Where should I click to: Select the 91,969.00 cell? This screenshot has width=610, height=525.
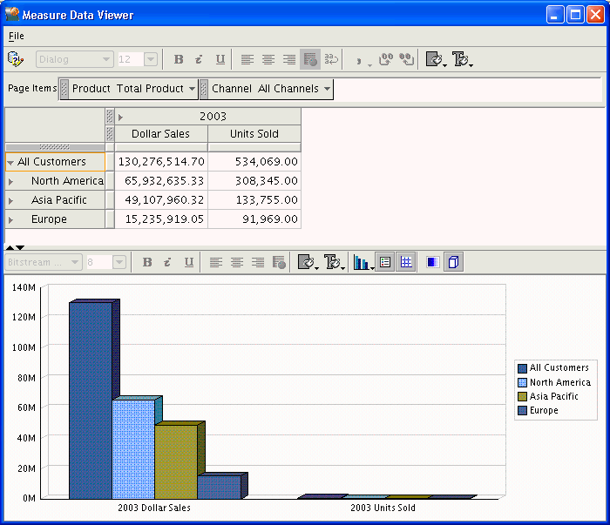(254, 219)
